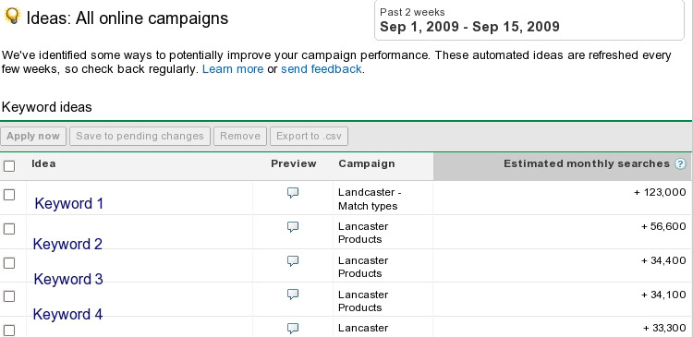
Task: Sort table by the Idea column header
Action: pos(43,163)
